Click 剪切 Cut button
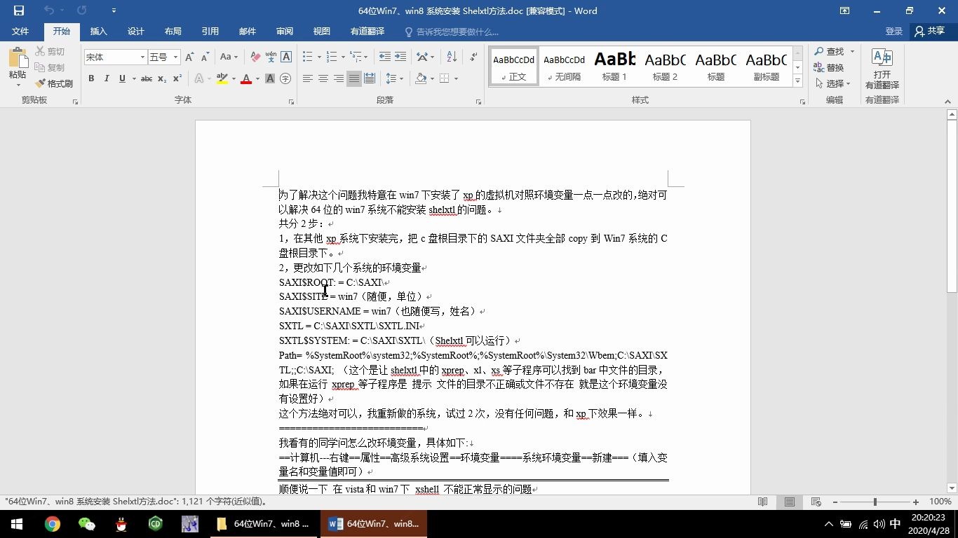Image resolution: width=958 pixels, height=538 pixels. (x=50, y=51)
